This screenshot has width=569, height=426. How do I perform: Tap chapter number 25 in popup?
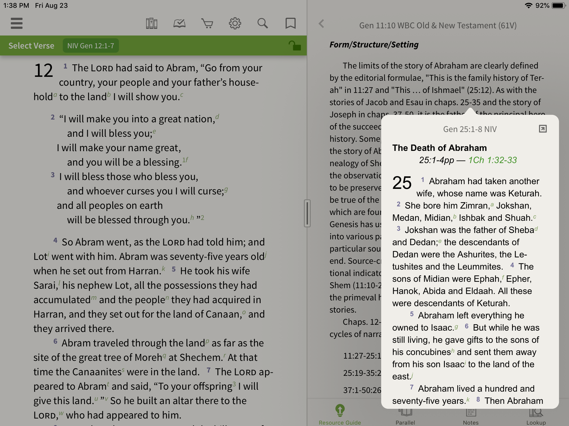click(402, 183)
